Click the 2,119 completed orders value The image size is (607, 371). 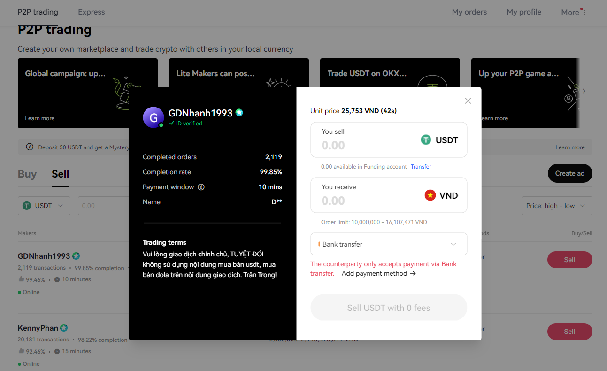coord(274,157)
